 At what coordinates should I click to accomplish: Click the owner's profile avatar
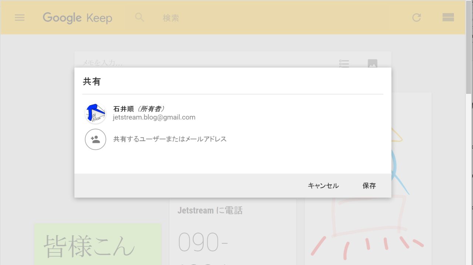tap(95, 113)
